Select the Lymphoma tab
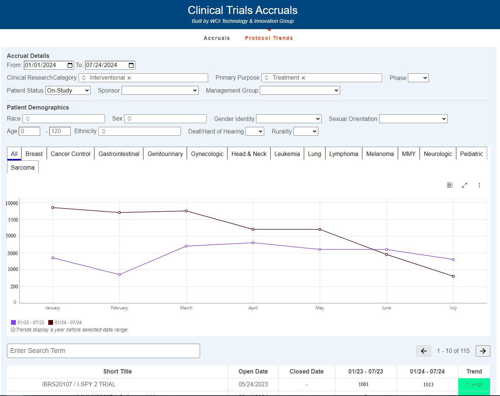The width and height of the screenshot is (500, 396). (x=344, y=154)
